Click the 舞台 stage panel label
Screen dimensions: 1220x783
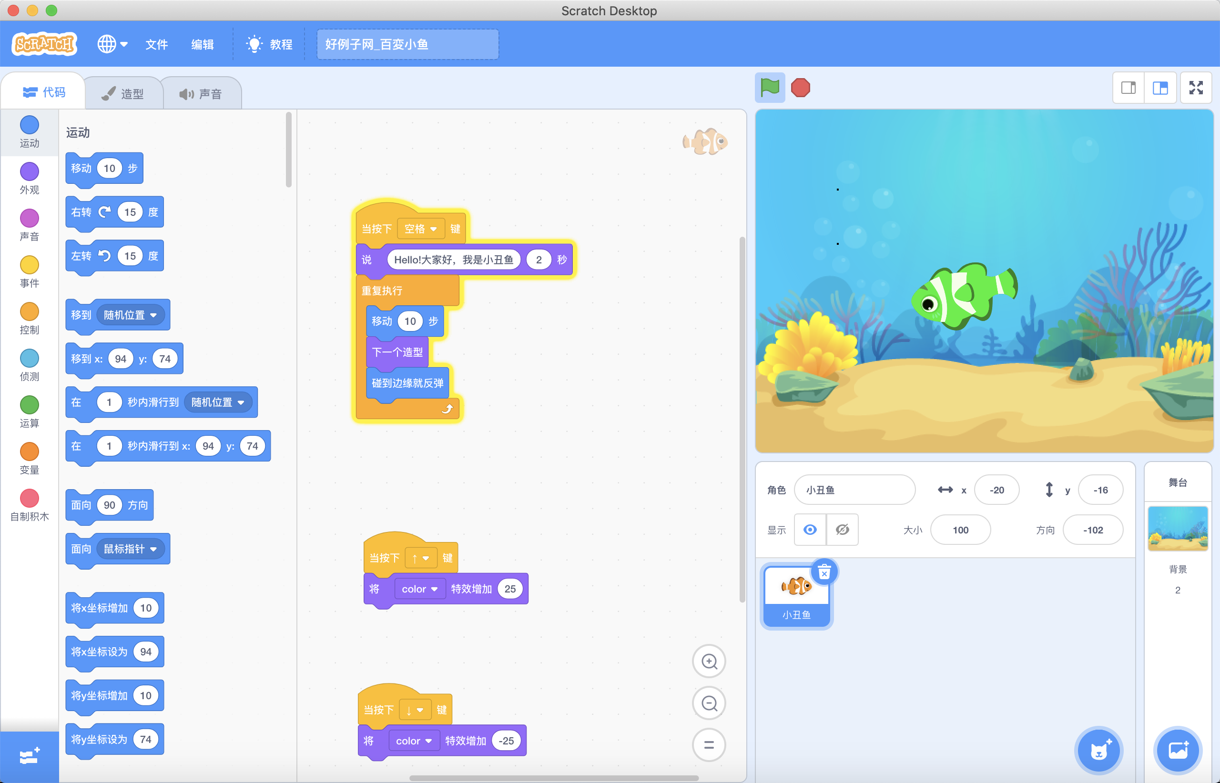[1178, 482]
